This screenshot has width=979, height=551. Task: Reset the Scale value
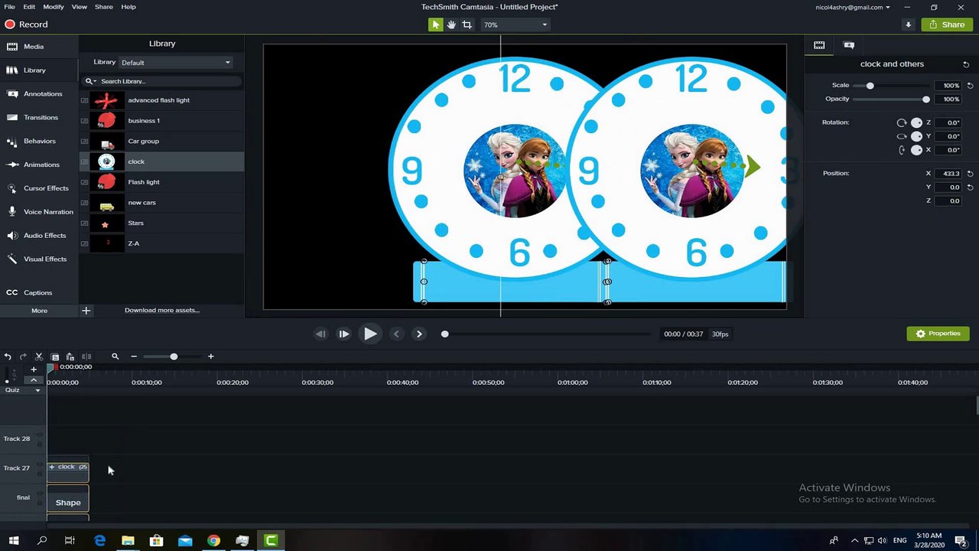coord(971,86)
